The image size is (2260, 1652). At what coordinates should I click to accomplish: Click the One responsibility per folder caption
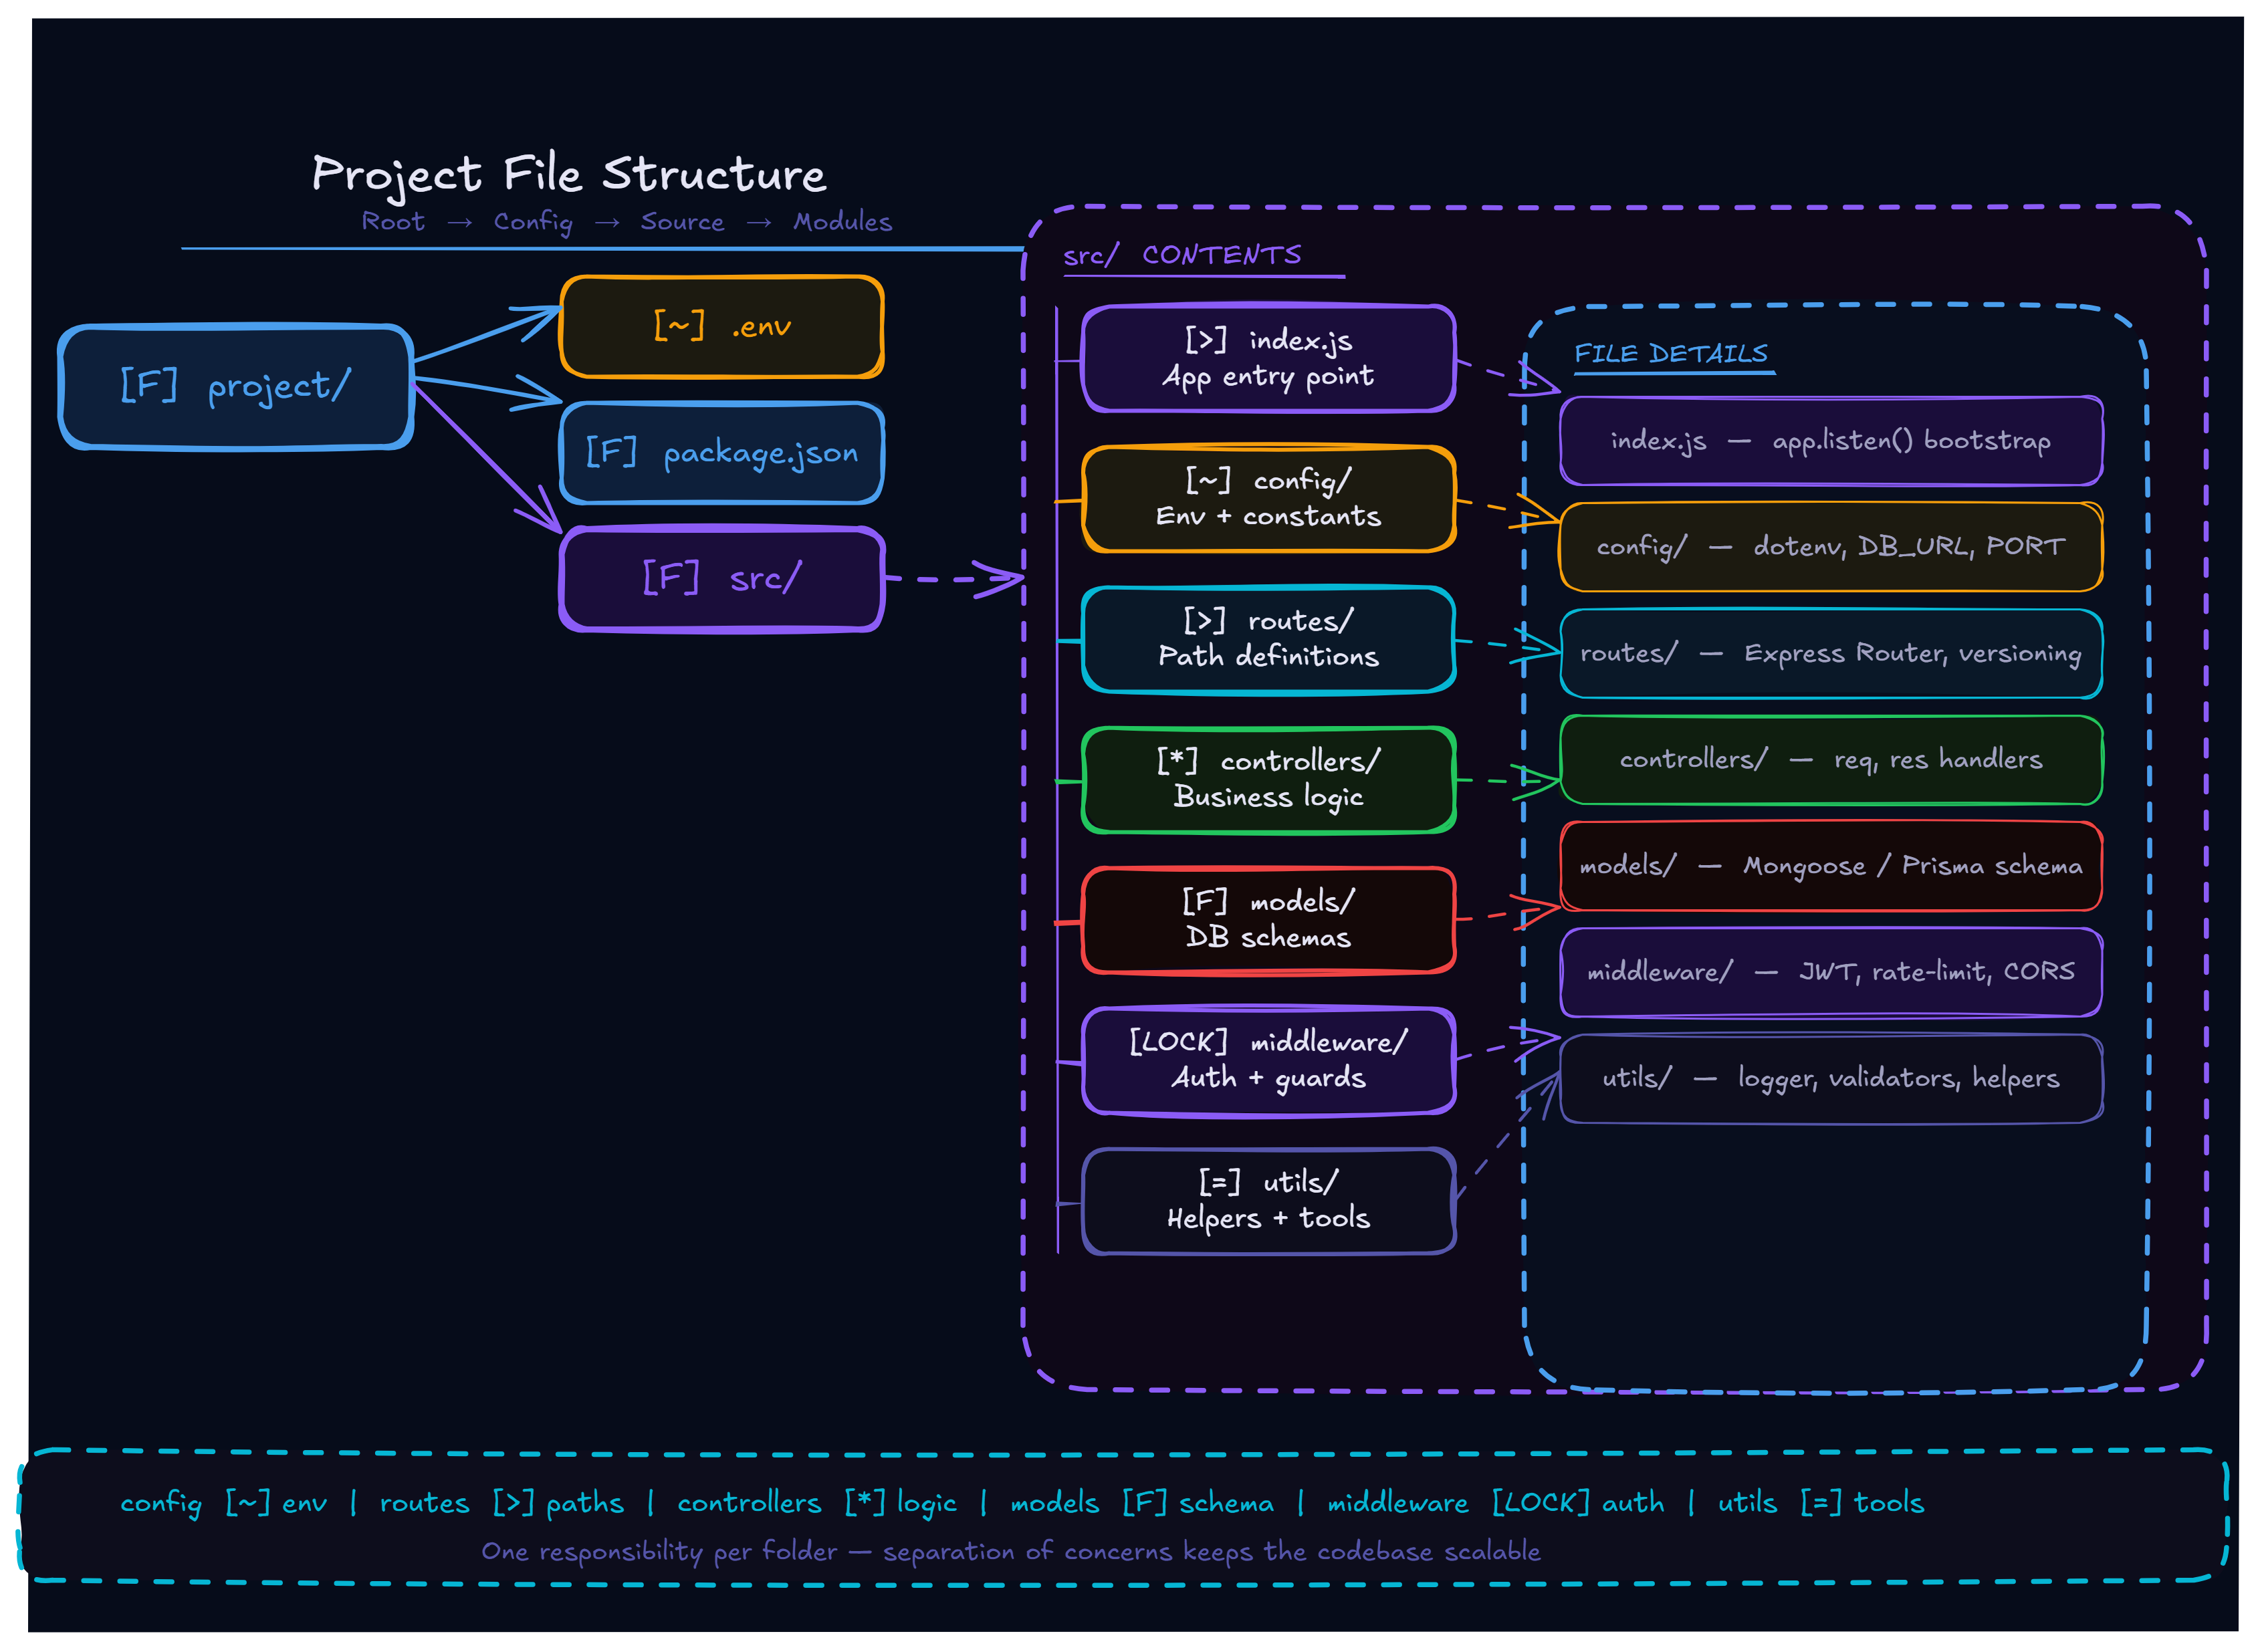(1011, 1552)
